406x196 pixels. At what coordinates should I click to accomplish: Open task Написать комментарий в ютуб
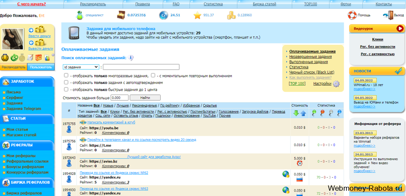click(111, 122)
